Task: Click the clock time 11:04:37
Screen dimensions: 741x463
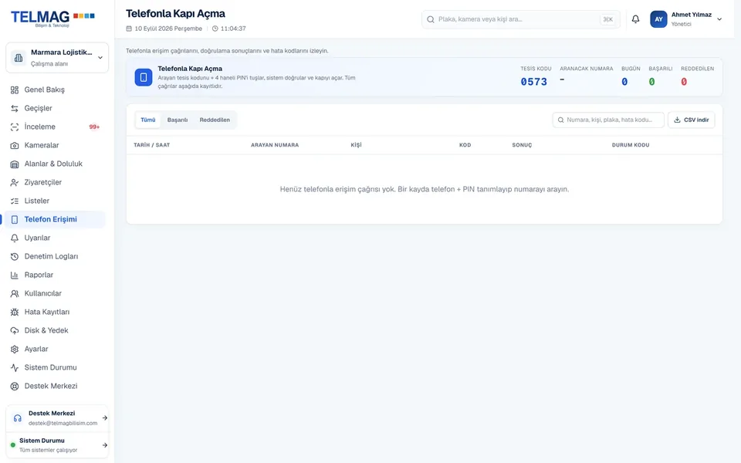Action: click(233, 29)
